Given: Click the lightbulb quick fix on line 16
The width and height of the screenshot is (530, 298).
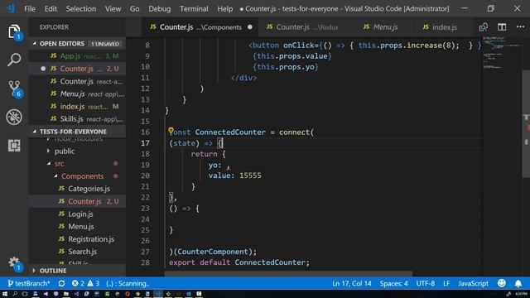Looking at the screenshot, I should coord(171,131).
